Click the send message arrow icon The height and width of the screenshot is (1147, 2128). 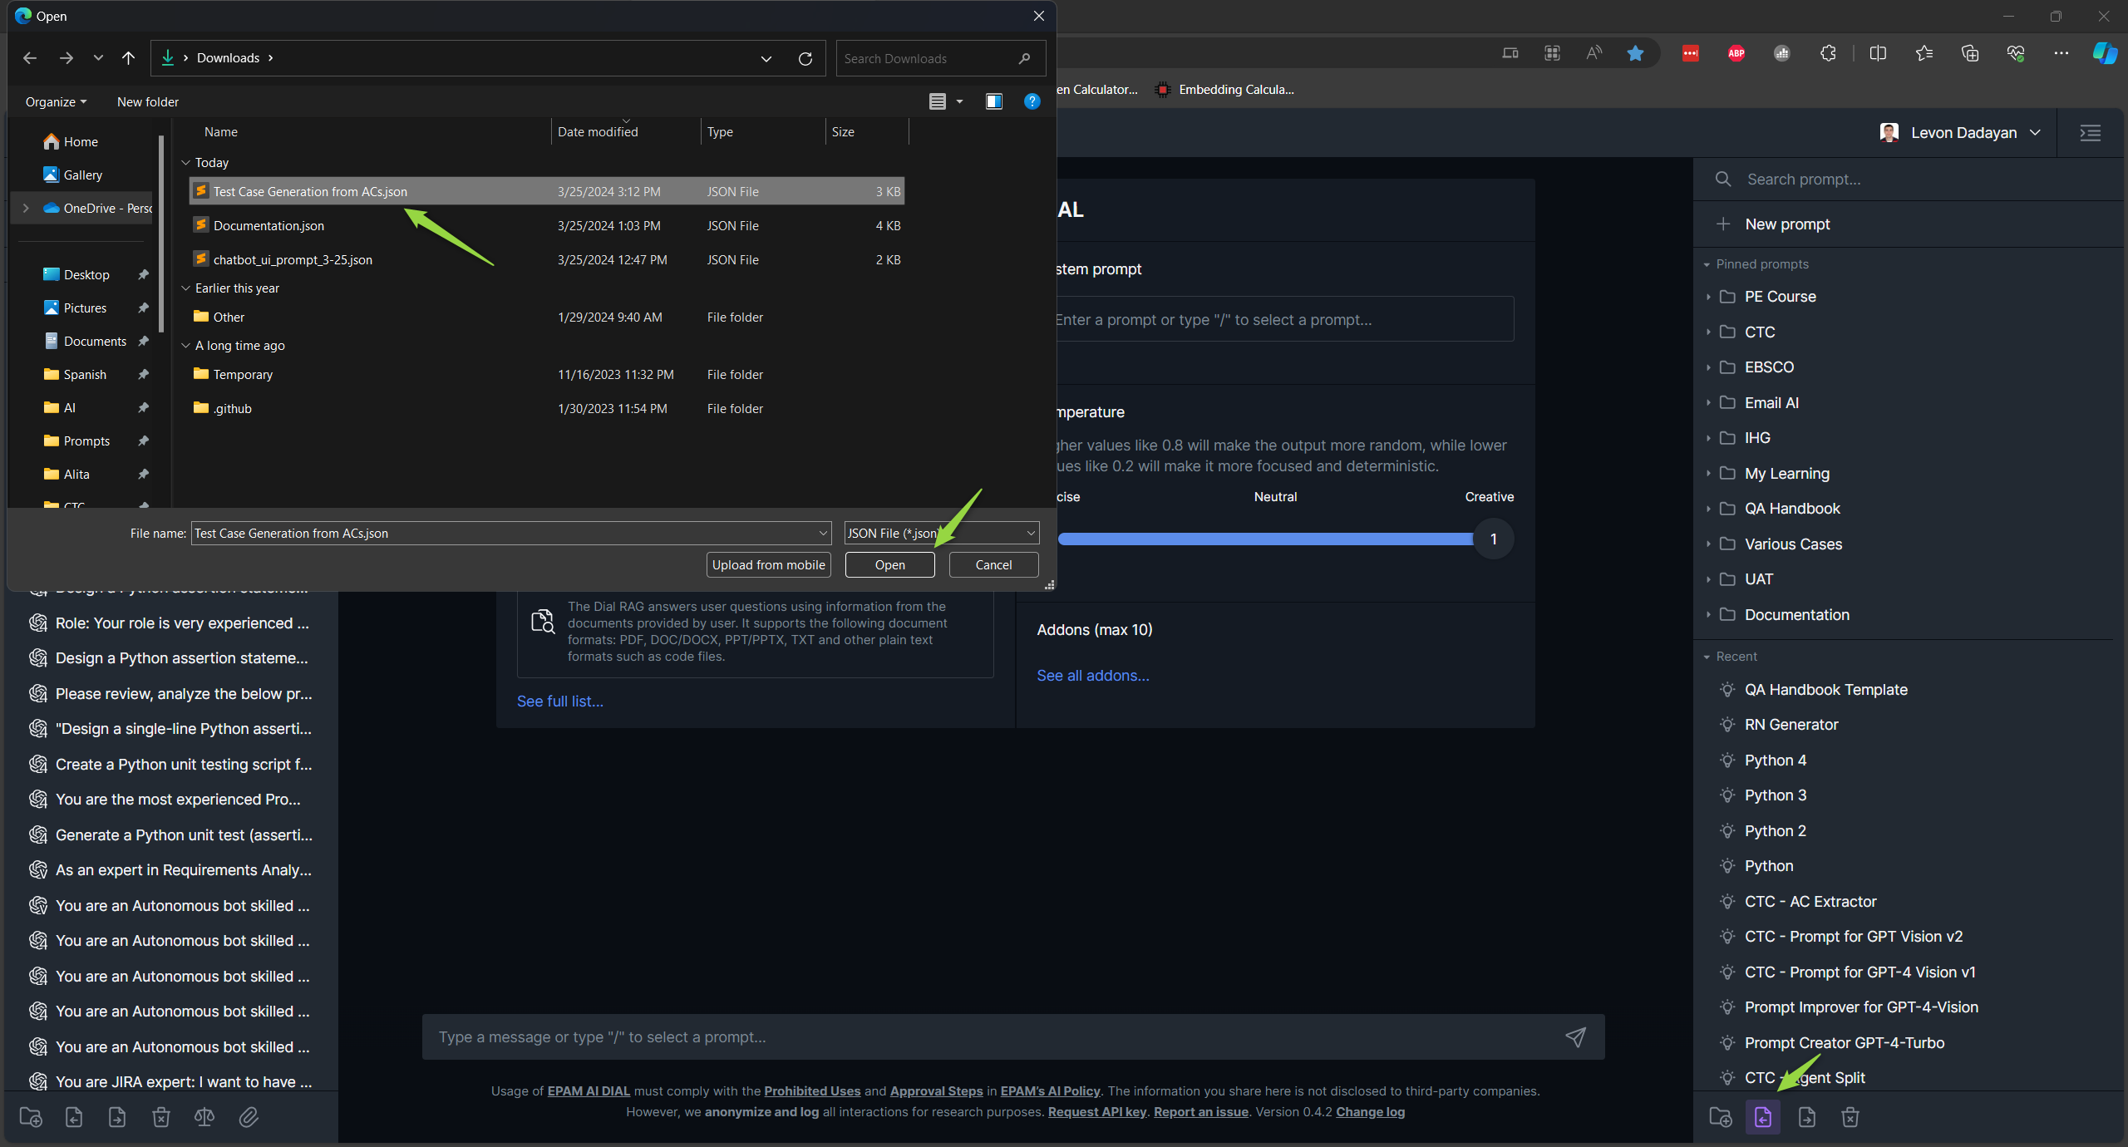1575,1036
